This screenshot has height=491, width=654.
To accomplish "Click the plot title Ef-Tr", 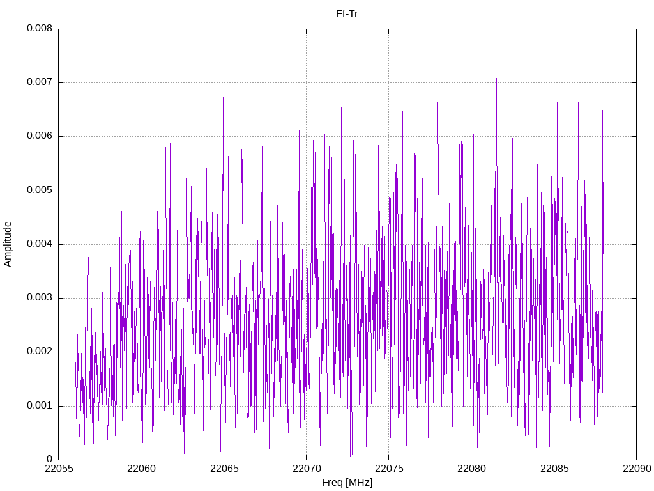I will pos(347,14).
